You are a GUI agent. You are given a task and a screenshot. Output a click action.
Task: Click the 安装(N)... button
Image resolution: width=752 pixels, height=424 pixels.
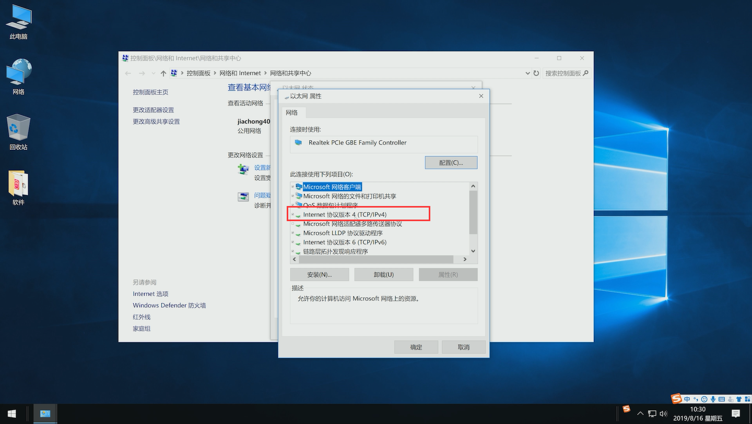click(x=320, y=274)
